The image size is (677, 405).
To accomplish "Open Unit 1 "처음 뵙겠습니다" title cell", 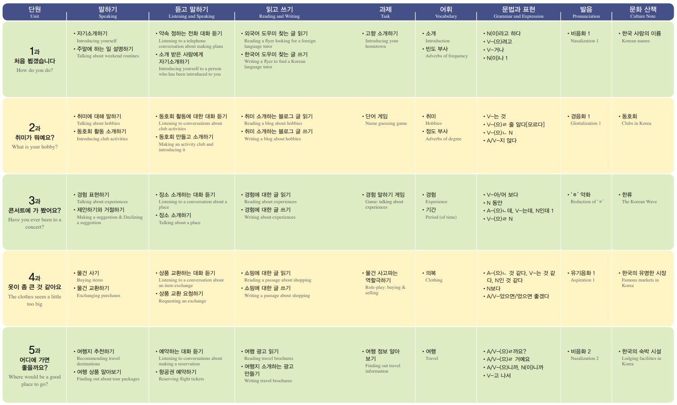I will (35, 61).
